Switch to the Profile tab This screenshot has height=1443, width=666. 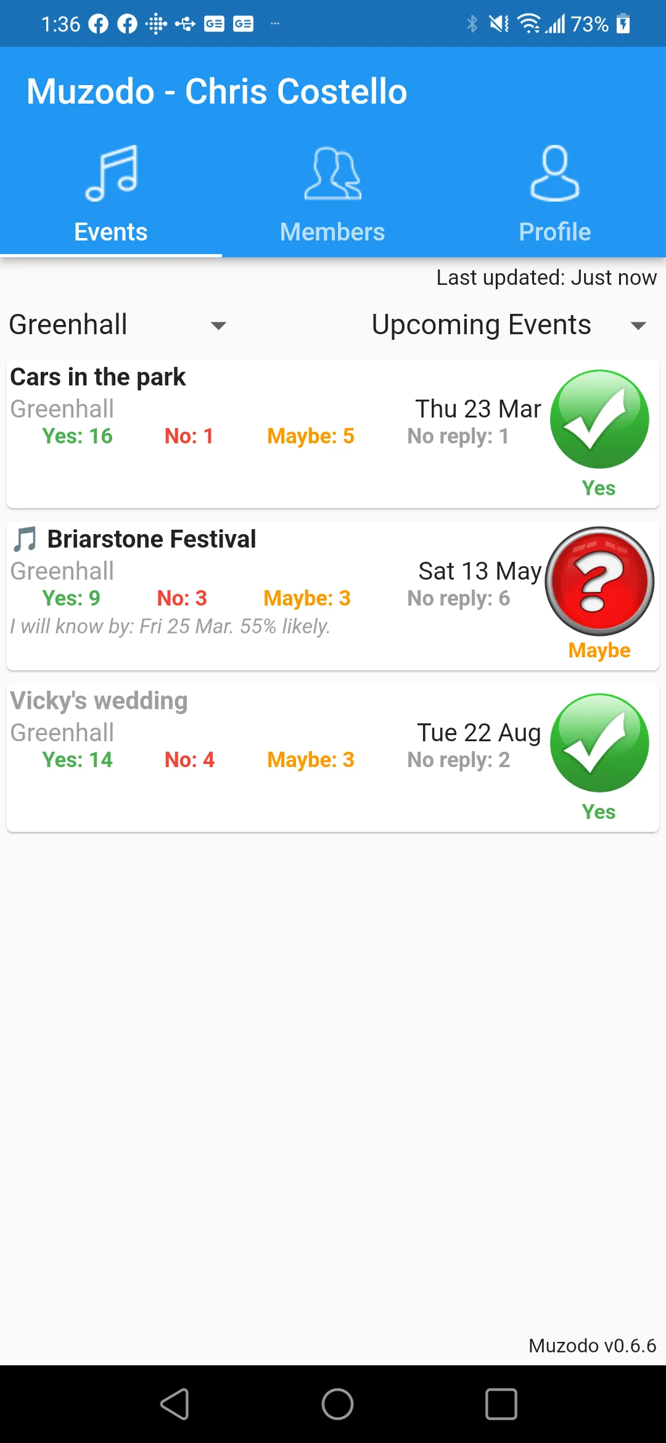pyautogui.click(x=554, y=232)
